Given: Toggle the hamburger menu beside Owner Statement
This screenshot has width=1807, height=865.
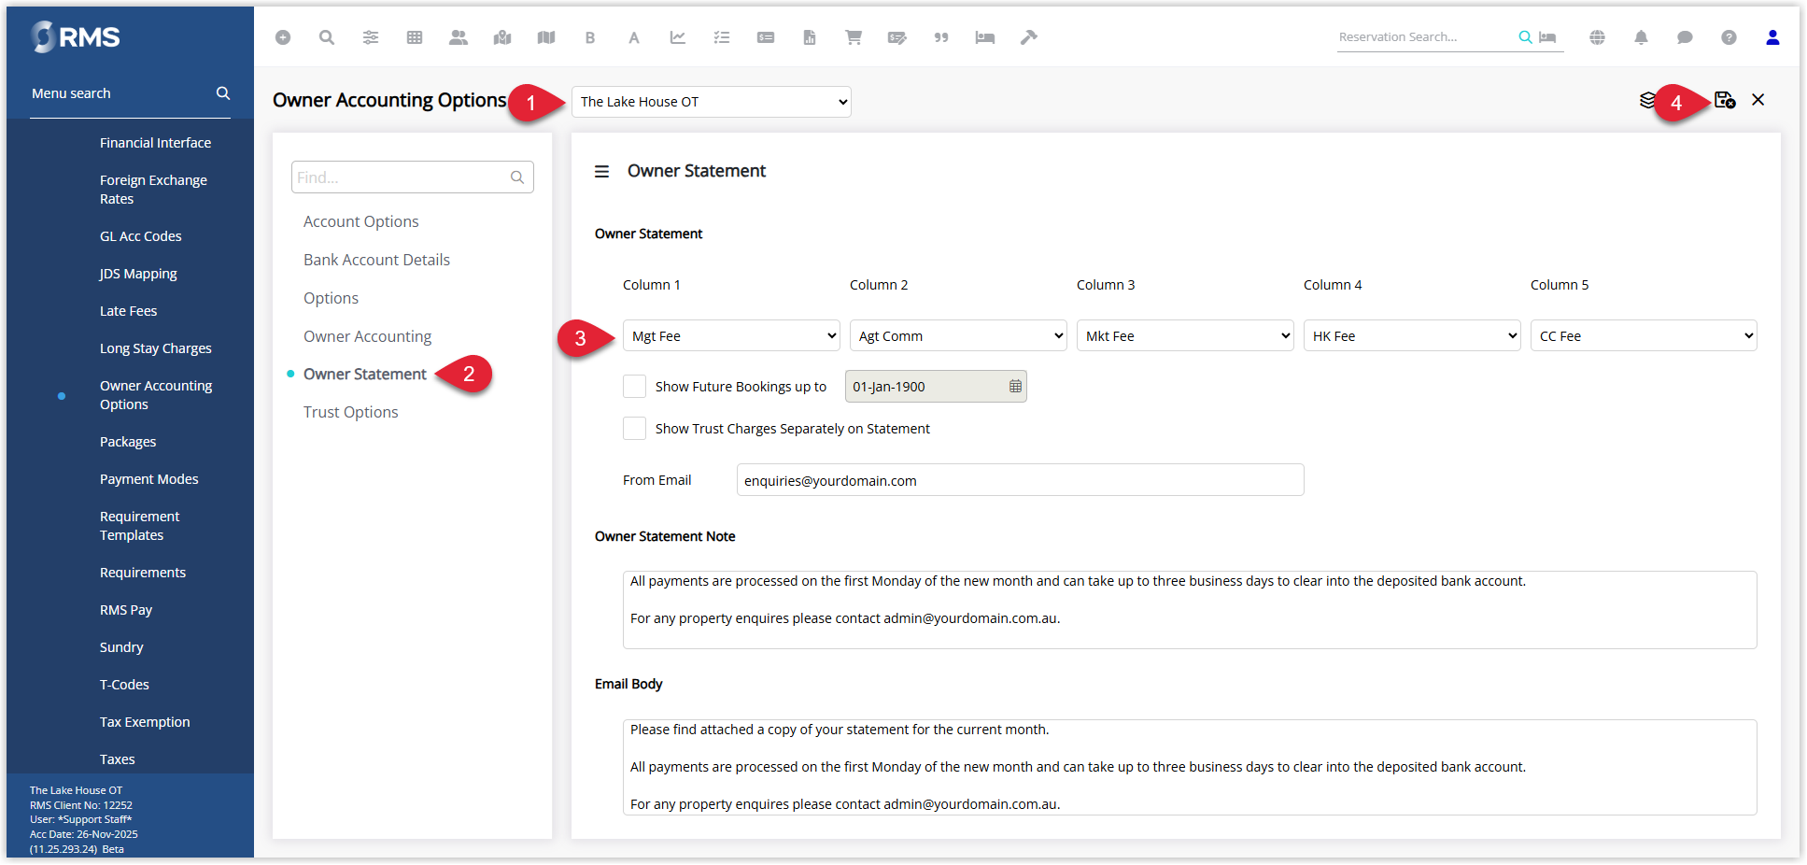Looking at the screenshot, I should coord(602,172).
